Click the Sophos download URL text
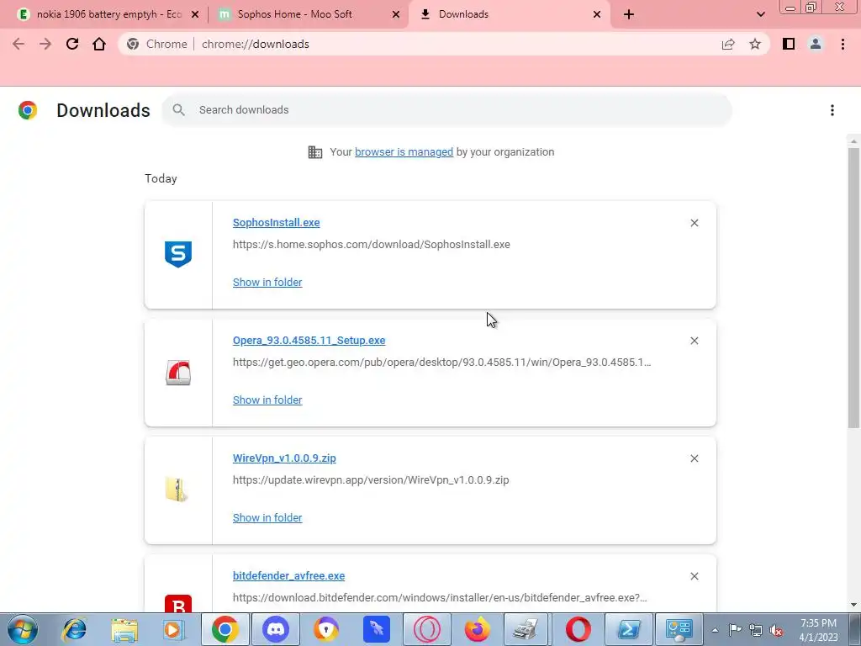The width and height of the screenshot is (861, 646). click(371, 245)
